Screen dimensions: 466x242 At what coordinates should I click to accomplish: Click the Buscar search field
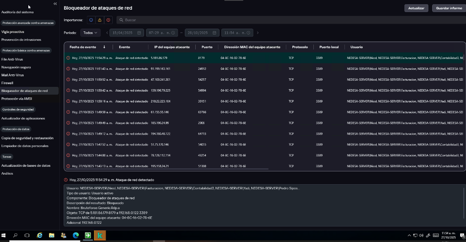272,20
